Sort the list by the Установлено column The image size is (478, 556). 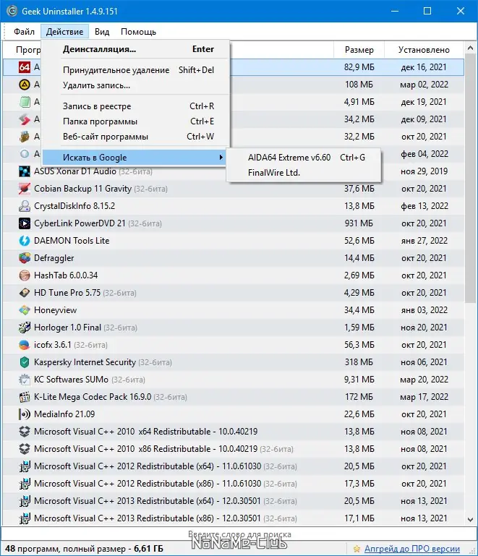[424, 50]
